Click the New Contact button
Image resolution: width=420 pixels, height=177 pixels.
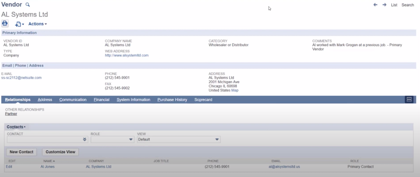(x=21, y=152)
